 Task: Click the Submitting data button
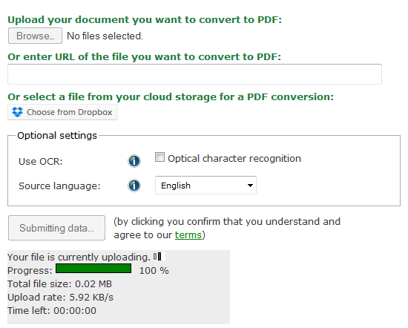tap(56, 228)
